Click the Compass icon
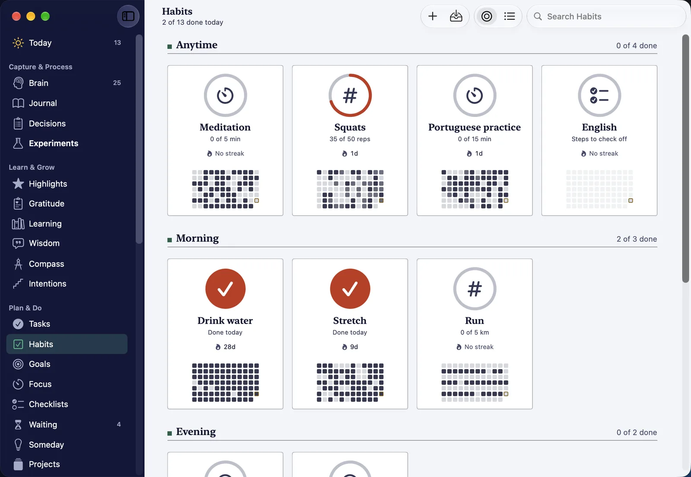691x477 pixels. [x=18, y=264]
